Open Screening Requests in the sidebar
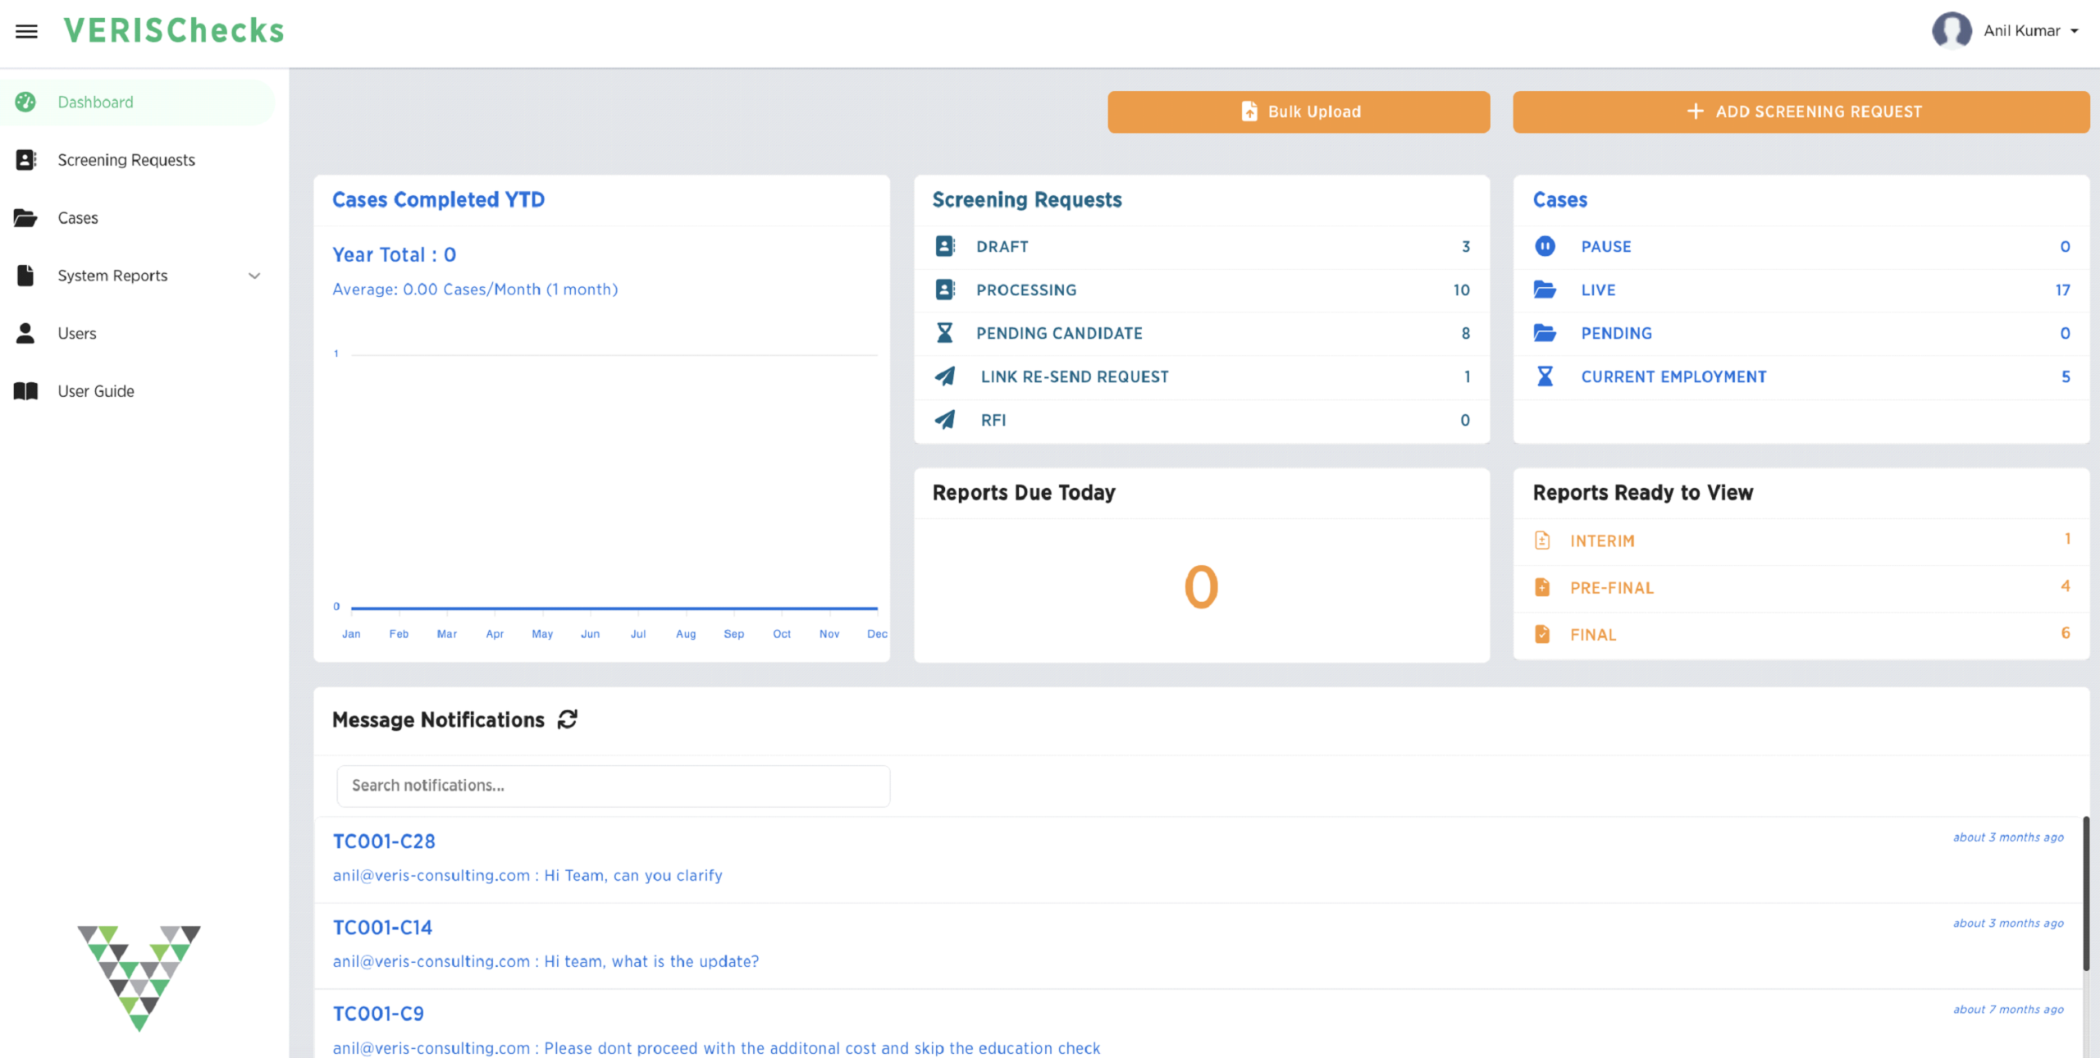2100x1058 pixels. click(x=126, y=160)
